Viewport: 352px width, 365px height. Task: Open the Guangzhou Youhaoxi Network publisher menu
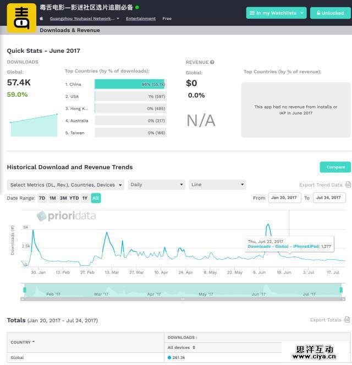(84, 19)
